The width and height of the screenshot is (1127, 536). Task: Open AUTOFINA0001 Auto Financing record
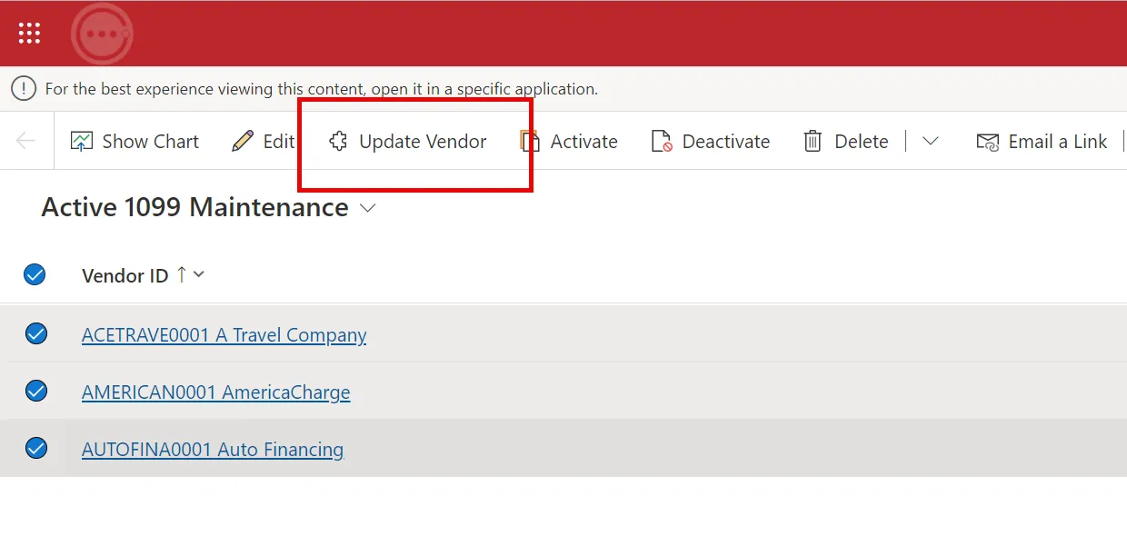point(213,450)
